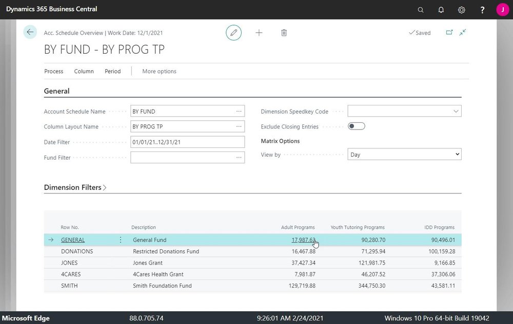Click Dynamics 365 Business Central title
The width and height of the screenshot is (513, 324).
(x=52, y=9)
